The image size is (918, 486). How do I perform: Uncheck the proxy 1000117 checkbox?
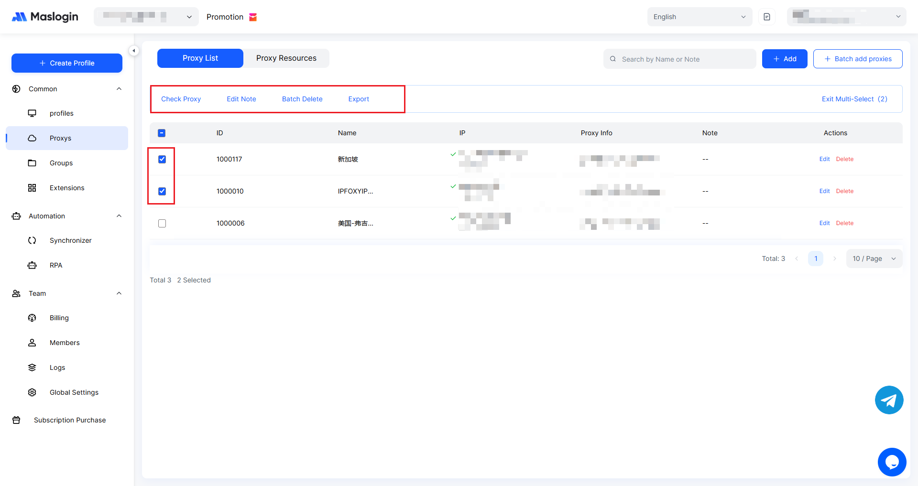click(x=162, y=159)
